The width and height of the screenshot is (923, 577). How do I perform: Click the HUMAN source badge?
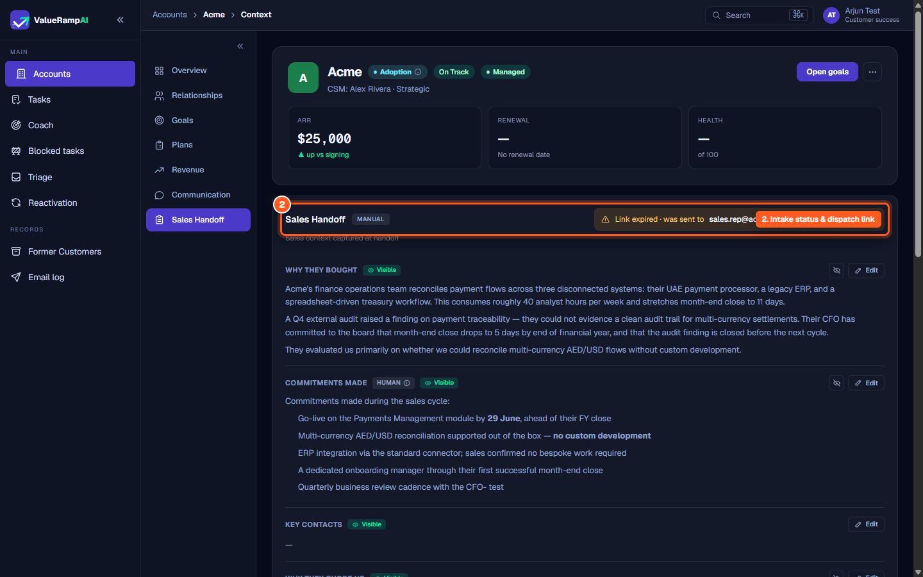(393, 383)
